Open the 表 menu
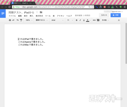 pos(54,16)
